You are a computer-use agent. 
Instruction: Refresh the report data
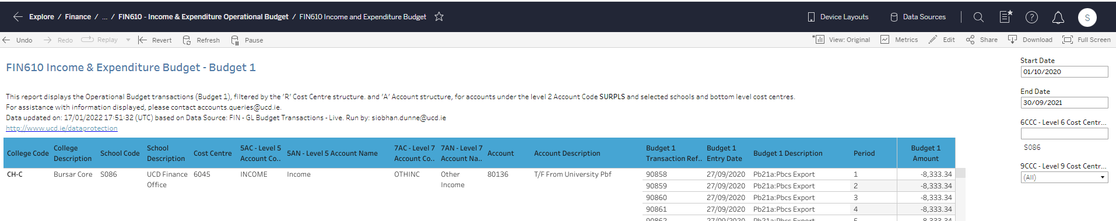point(201,40)
